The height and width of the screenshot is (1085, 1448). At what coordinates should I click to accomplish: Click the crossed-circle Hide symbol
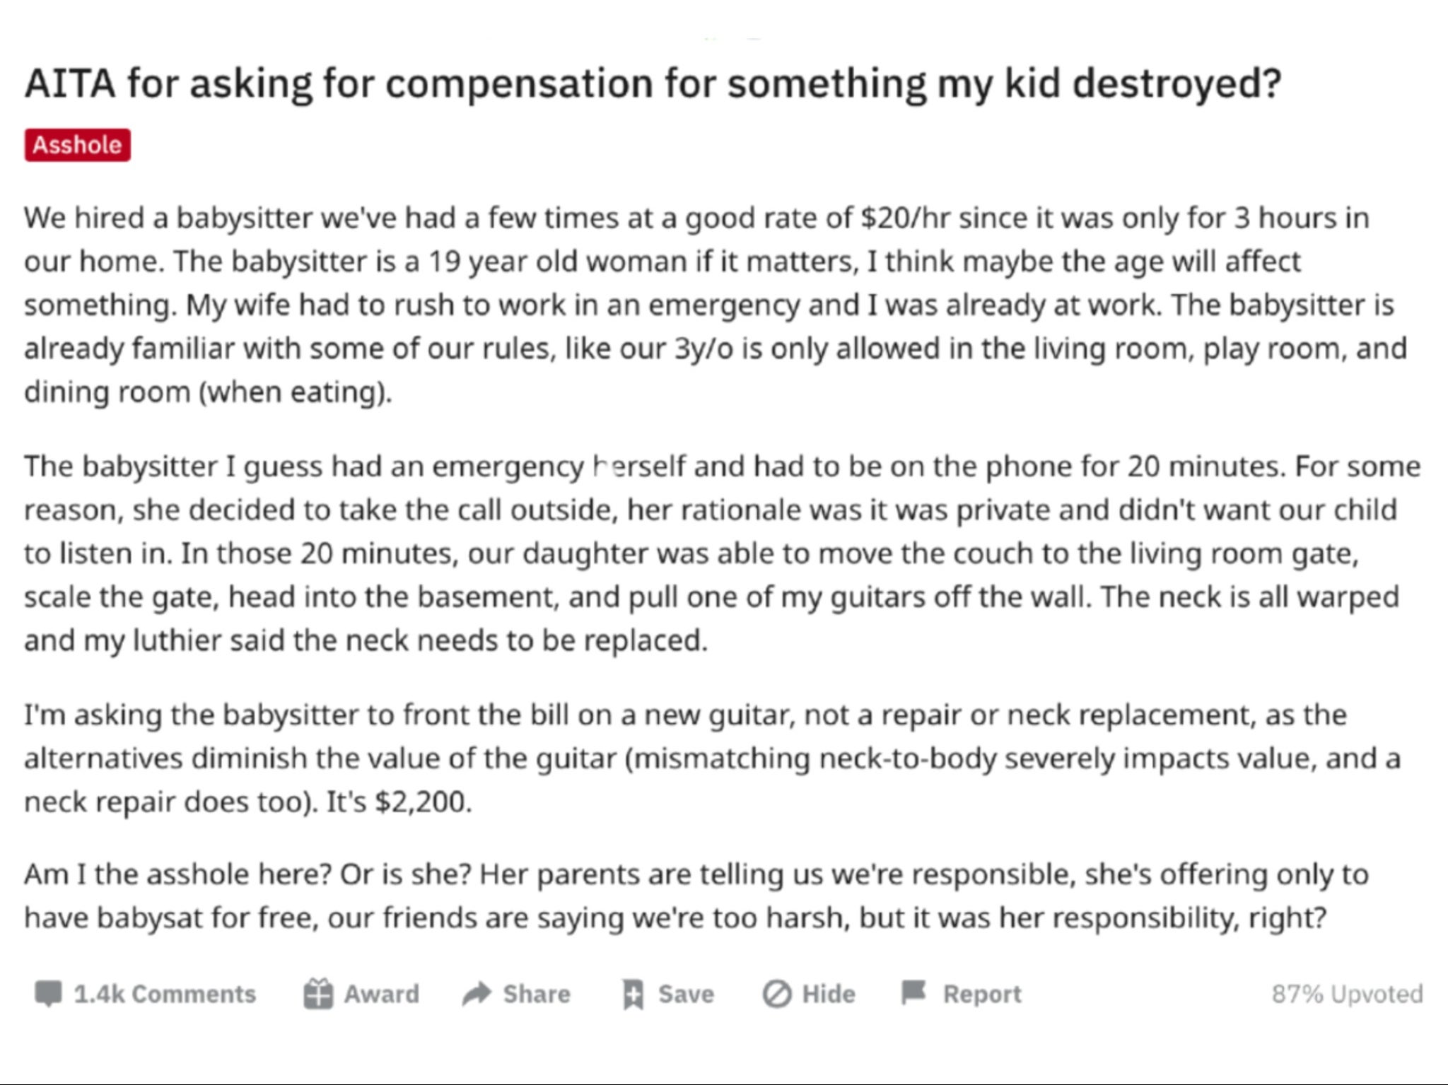[x=776, y=994]
